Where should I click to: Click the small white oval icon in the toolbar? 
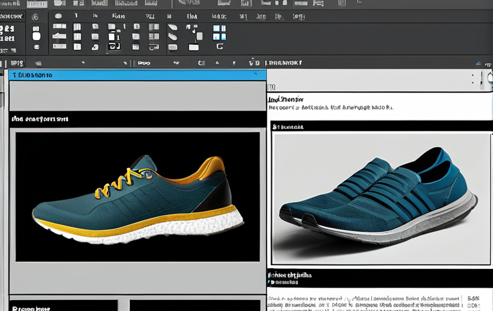tap(58, 16)
